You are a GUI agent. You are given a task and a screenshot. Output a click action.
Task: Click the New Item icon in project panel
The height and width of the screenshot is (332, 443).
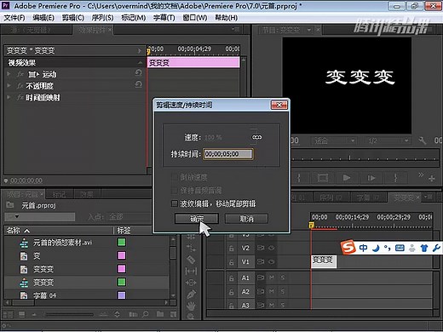point(173,314)
